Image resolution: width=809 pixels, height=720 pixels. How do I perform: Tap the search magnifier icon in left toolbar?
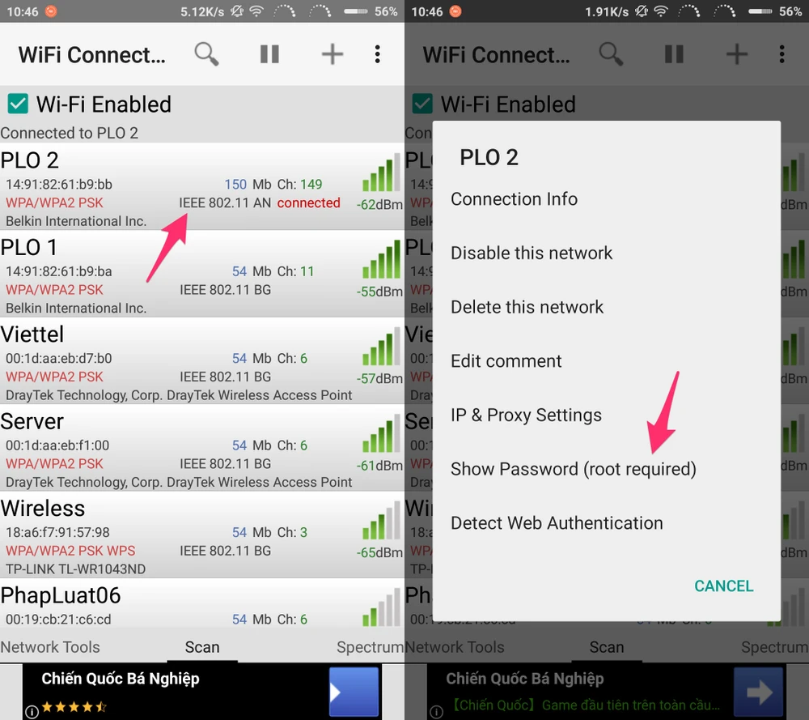click(x=206, y=53)
